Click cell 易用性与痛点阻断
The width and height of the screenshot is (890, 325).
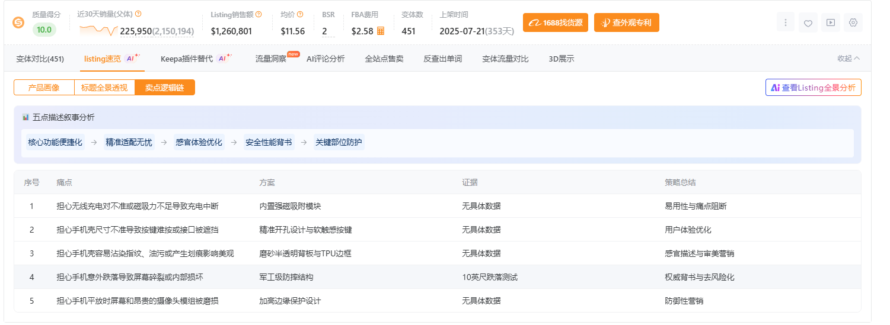click(696, 206)
